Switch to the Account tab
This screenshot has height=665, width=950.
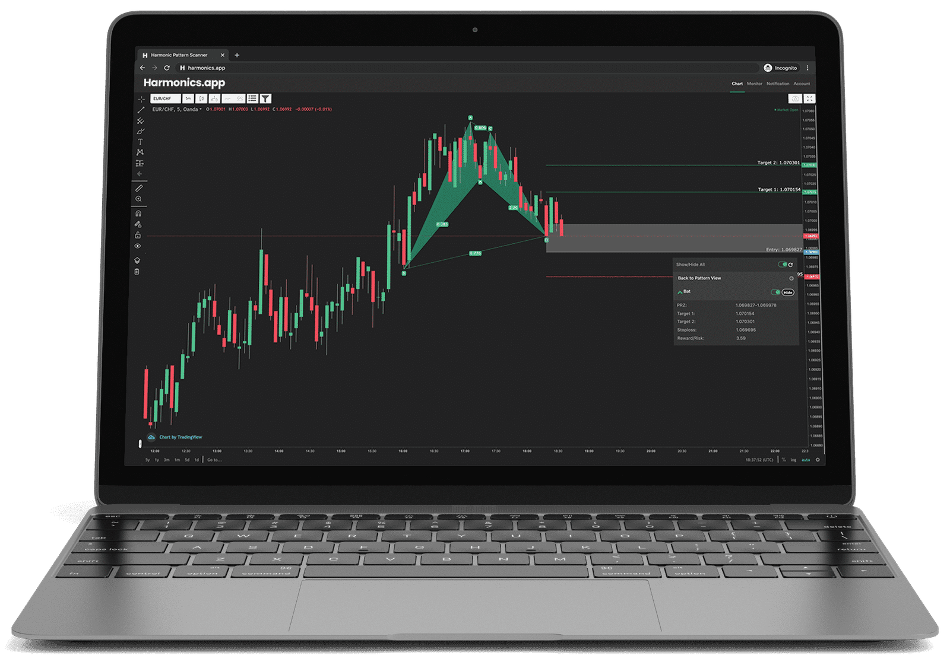pos(802,84)
